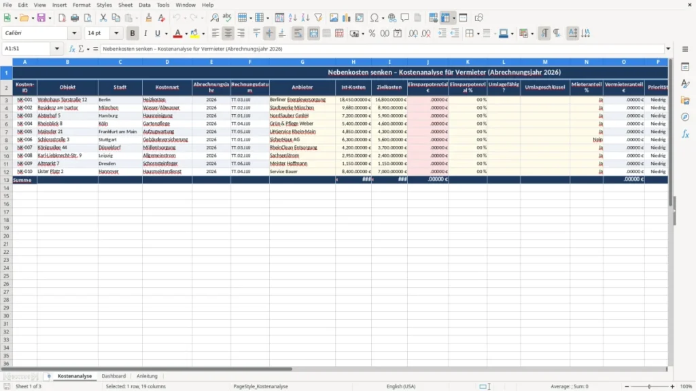
Task: Click the Name Box showing A1:S1
Action: coord(27,49)
